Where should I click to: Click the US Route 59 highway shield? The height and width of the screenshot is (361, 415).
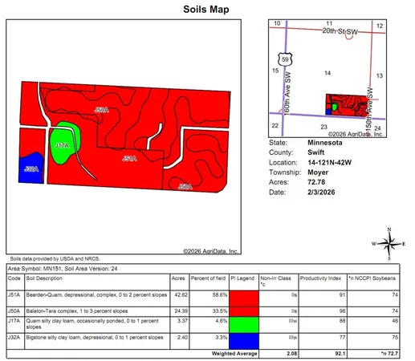[x=285, y=59]
